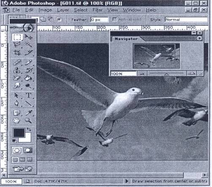Swap foreground and background colors
The image size is (212, 187).
[29, 129]
